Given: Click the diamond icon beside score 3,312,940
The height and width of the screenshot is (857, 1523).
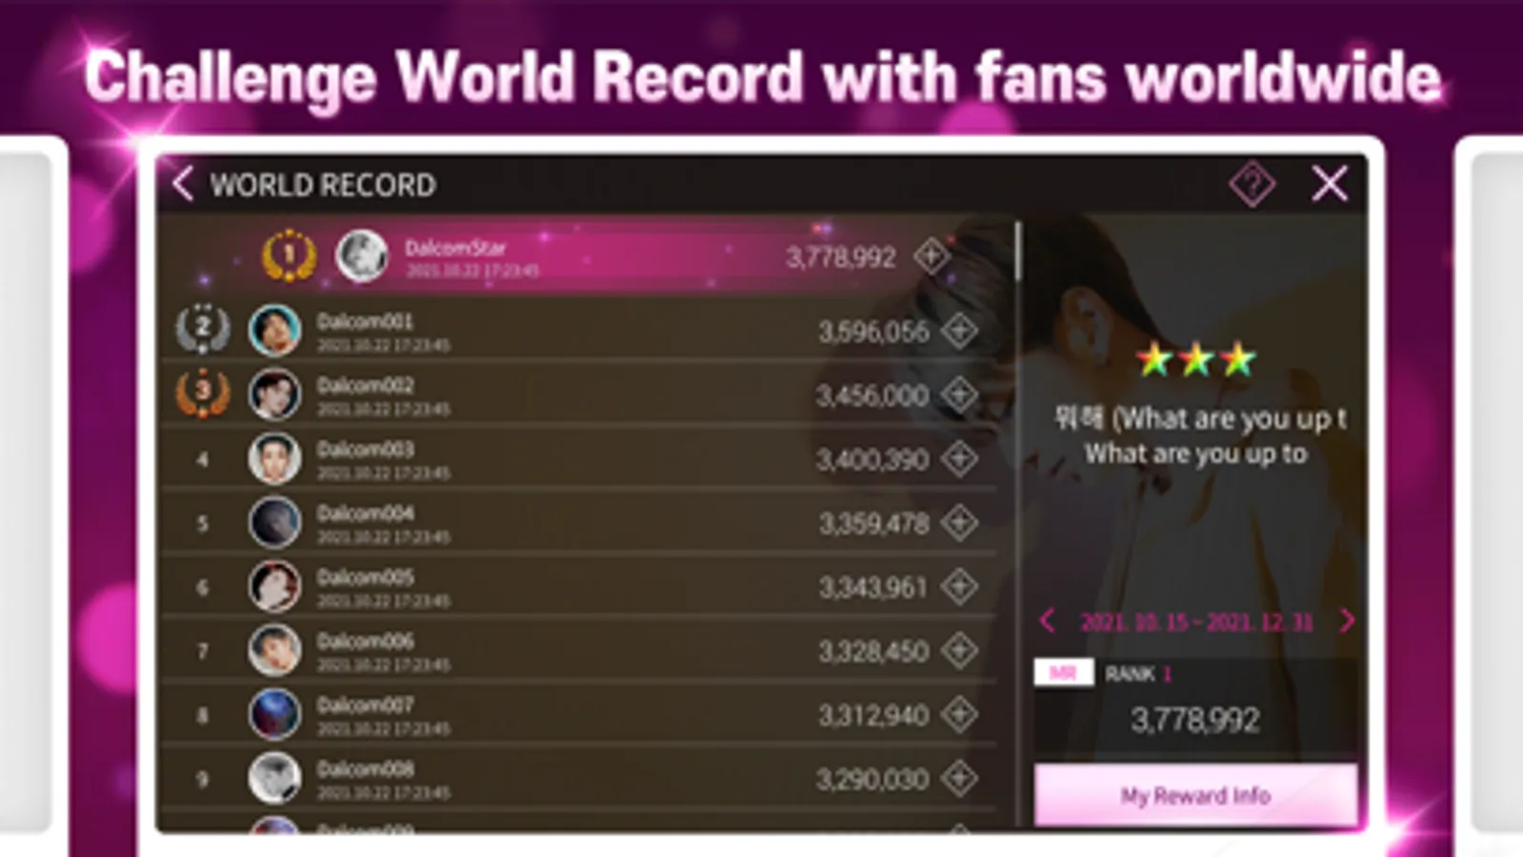Looking at the screenshot, I should [959, 714].
